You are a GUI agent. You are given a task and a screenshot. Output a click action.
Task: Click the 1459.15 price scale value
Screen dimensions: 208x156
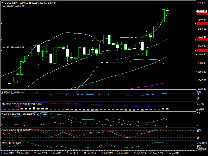(x=202, y=29)
